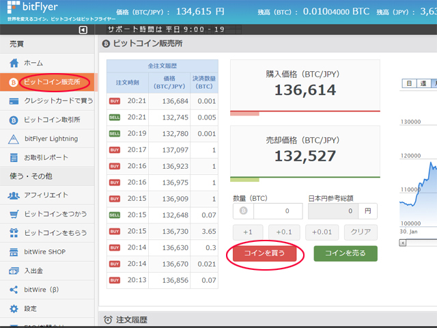Open the ホーム house icon
Viewport: 437px width, 328px height.
click(14, 63)
